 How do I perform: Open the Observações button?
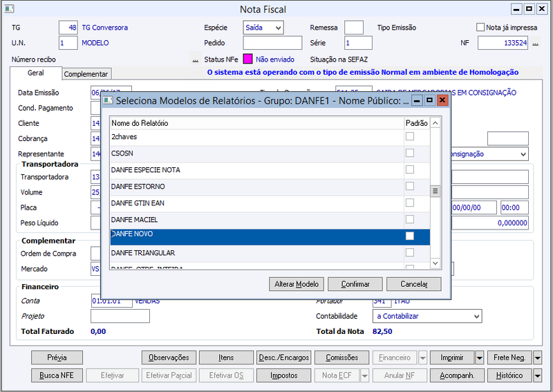click(169, 357)
